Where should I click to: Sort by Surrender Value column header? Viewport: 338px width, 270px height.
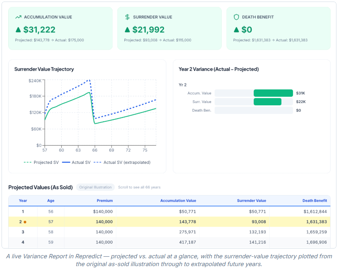click(x=251, y=201)
